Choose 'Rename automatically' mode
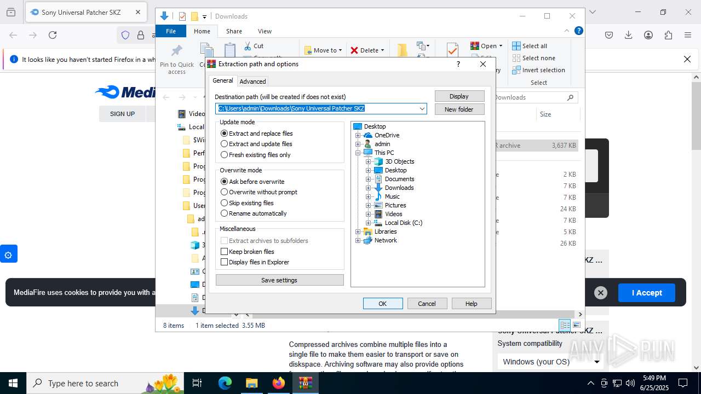This screenshot has width=701, height=394. [x=224, y=213]
